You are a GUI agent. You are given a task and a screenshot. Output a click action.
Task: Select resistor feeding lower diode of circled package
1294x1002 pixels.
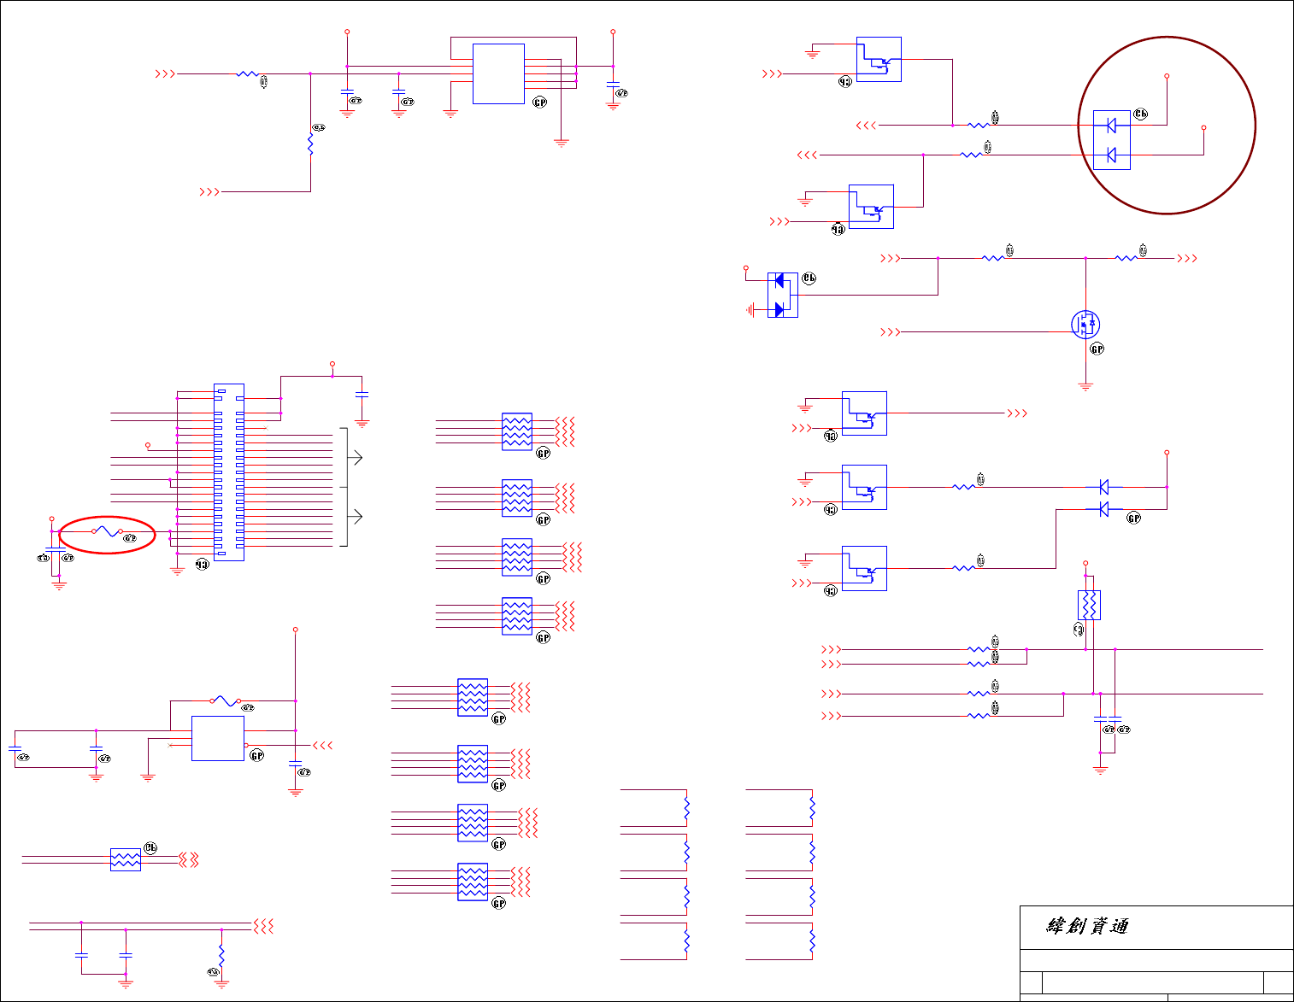(971, 155)
